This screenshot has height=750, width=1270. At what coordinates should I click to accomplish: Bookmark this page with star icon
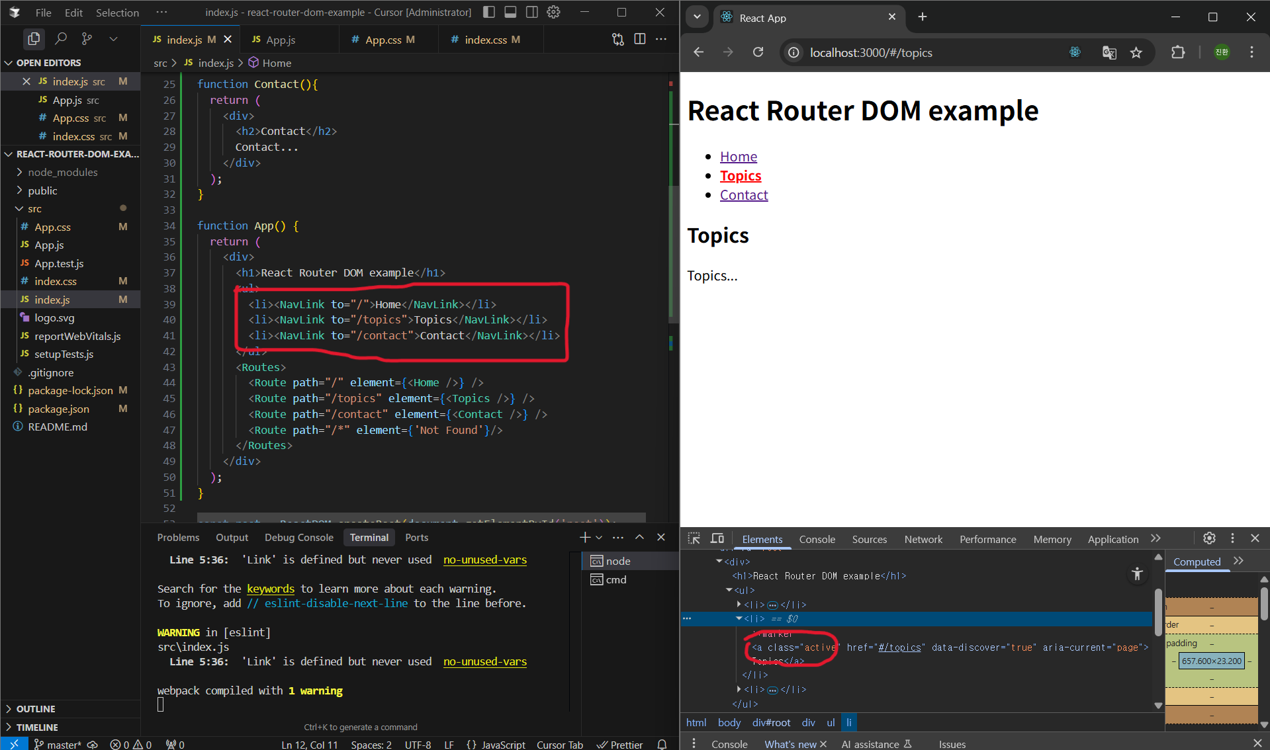pyautogui.click(x=1136, y=52)
